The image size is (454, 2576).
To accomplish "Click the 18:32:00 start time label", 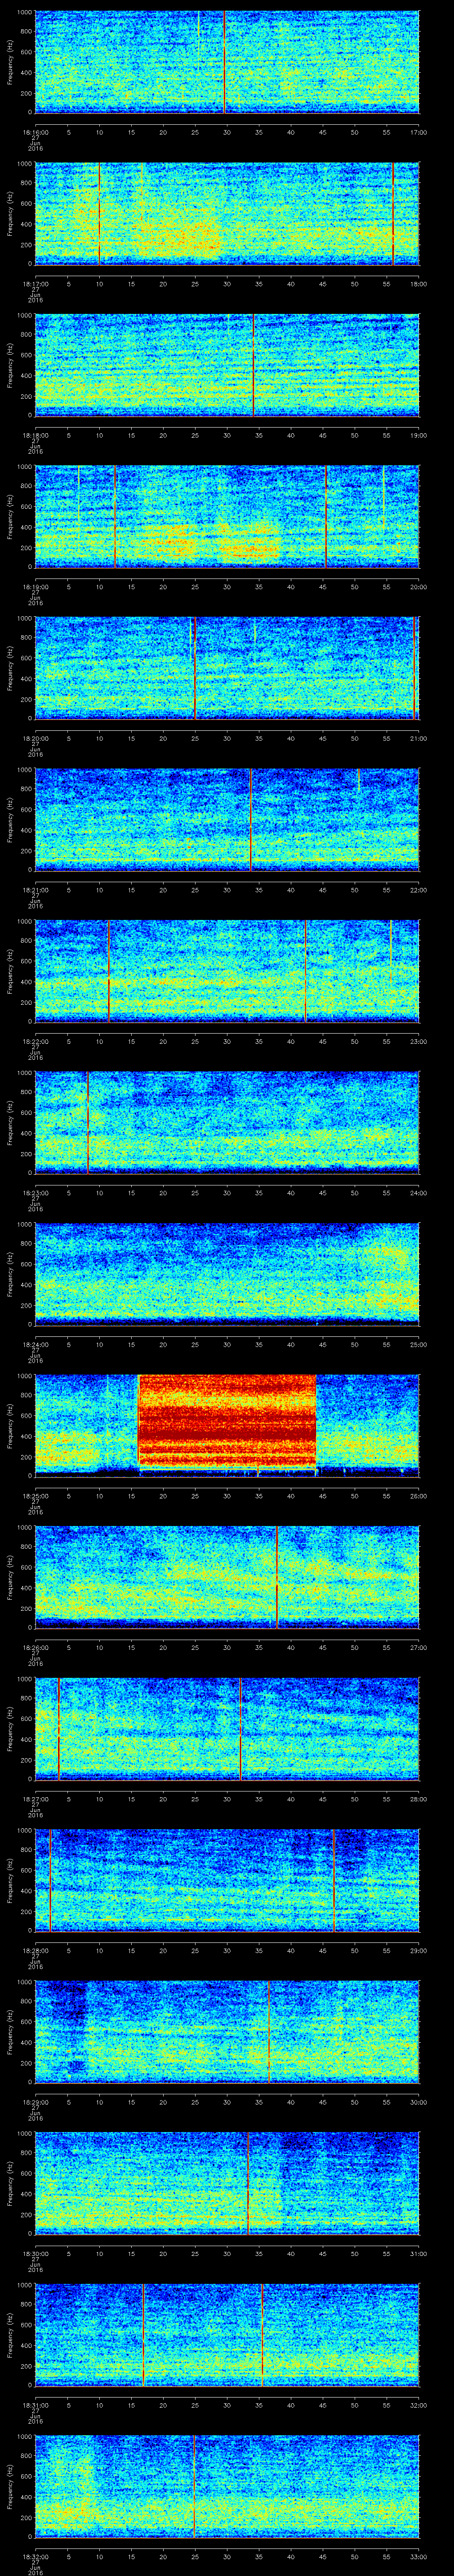I will point(36,2557).
